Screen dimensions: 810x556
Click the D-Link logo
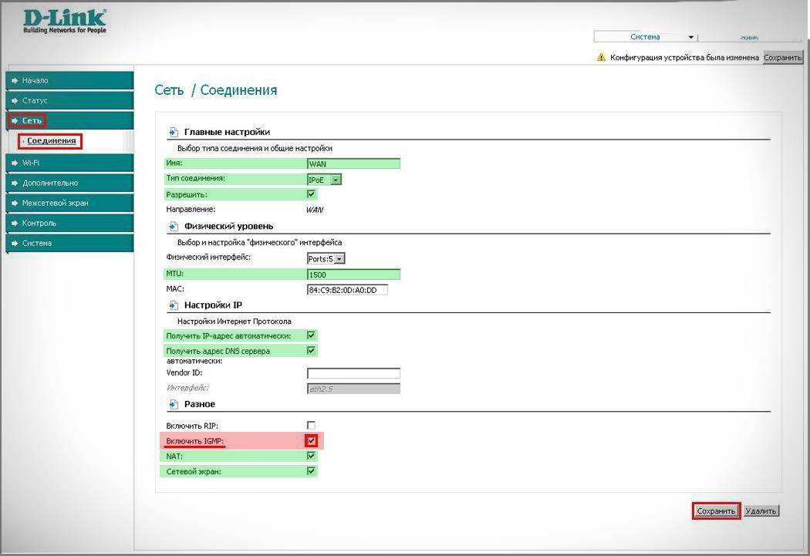point(65,22)
